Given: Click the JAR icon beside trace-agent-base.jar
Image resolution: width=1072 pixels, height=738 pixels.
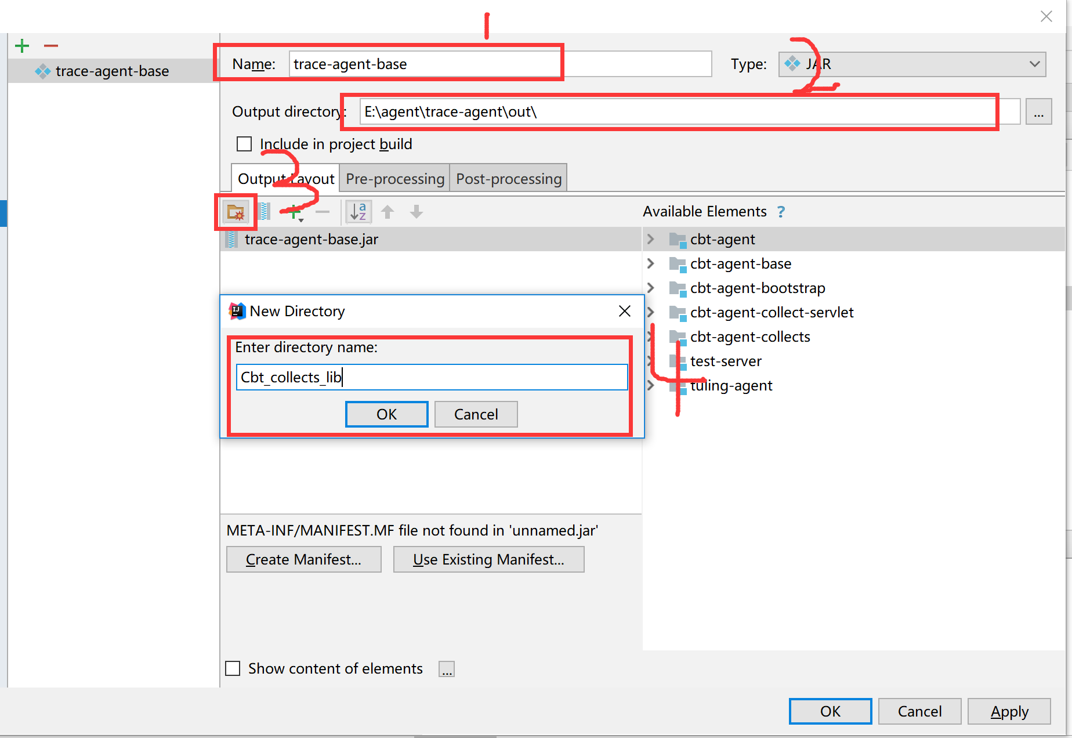Looking at the screenshot, I should tap(232, 239).
